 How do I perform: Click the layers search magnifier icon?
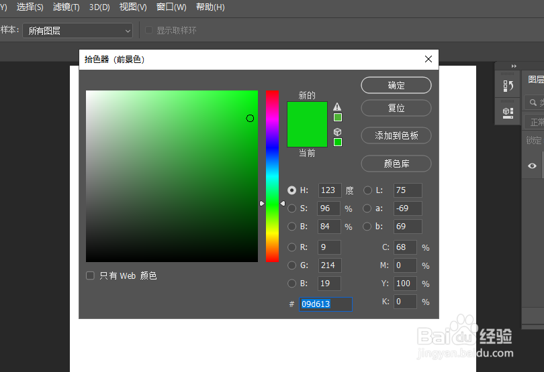[x=533, y=103]
